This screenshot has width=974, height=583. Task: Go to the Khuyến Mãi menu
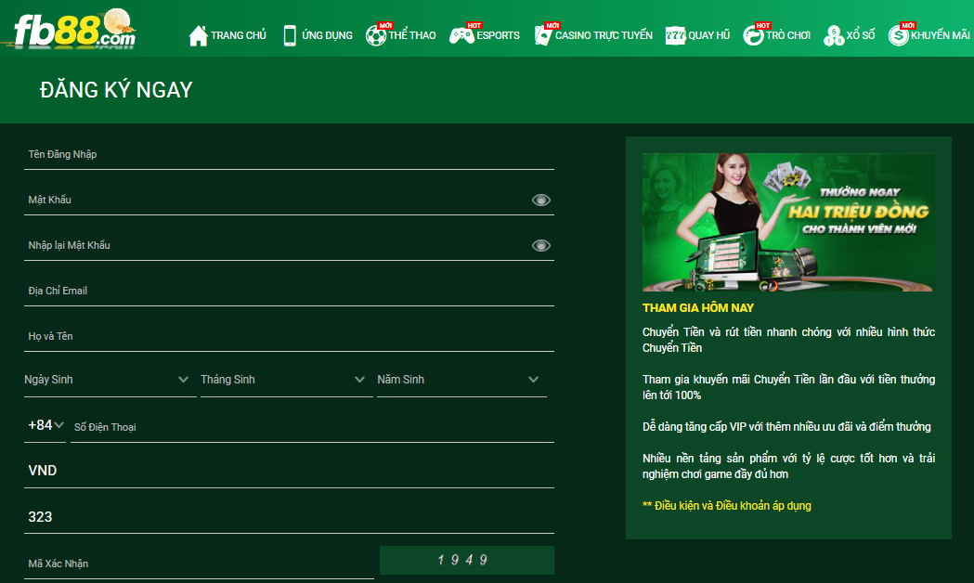(929, 35)
